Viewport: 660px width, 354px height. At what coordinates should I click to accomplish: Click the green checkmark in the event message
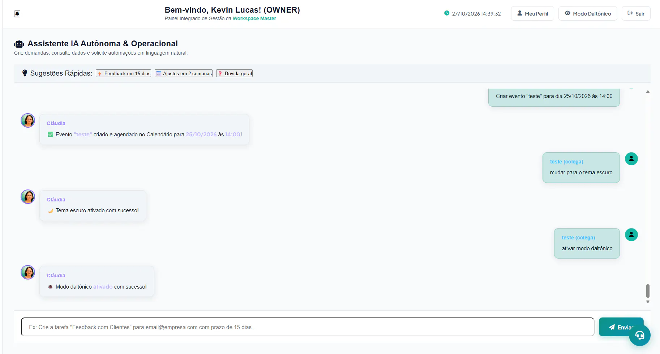tap(50, 135)
